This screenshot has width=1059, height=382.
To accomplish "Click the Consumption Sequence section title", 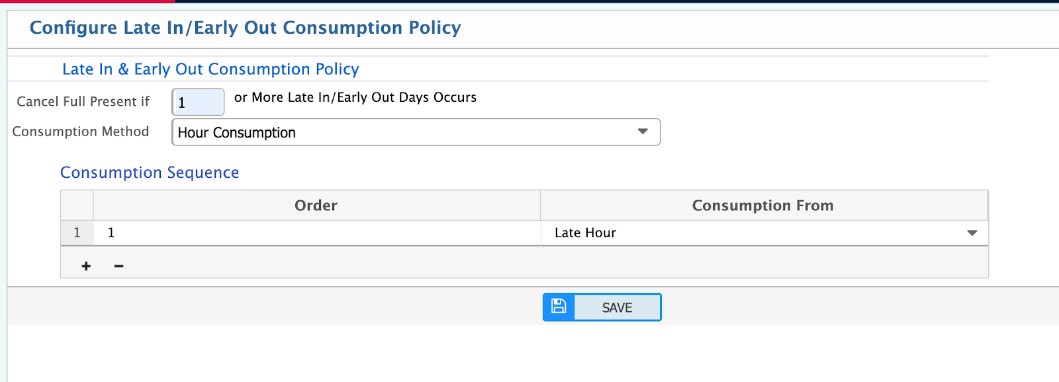I will click(x=149, y=172).
